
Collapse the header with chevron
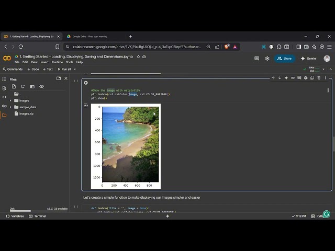click(x=330, y=69)
